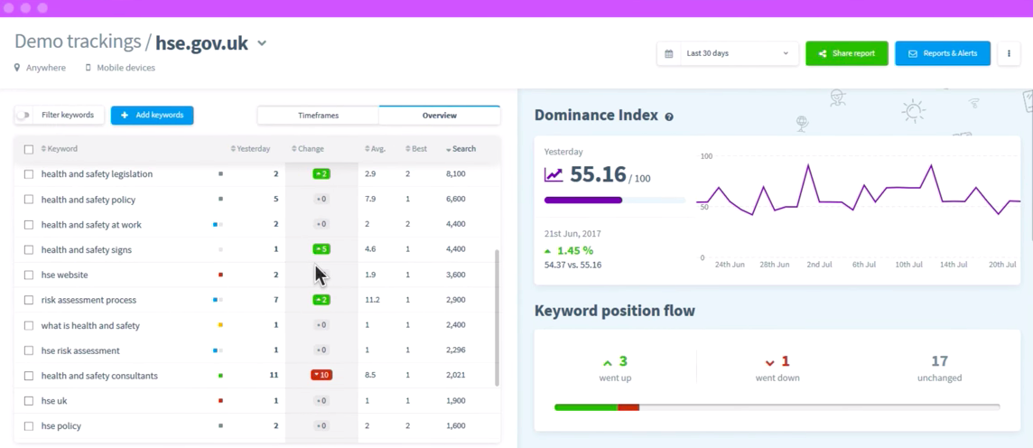Click the Add keywords button
The image size is (1033, 448).
(153, 115)
